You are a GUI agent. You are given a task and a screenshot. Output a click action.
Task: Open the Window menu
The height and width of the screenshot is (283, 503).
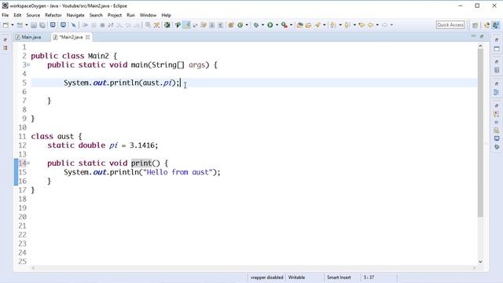pyautogui.click(x=148, y=15)
